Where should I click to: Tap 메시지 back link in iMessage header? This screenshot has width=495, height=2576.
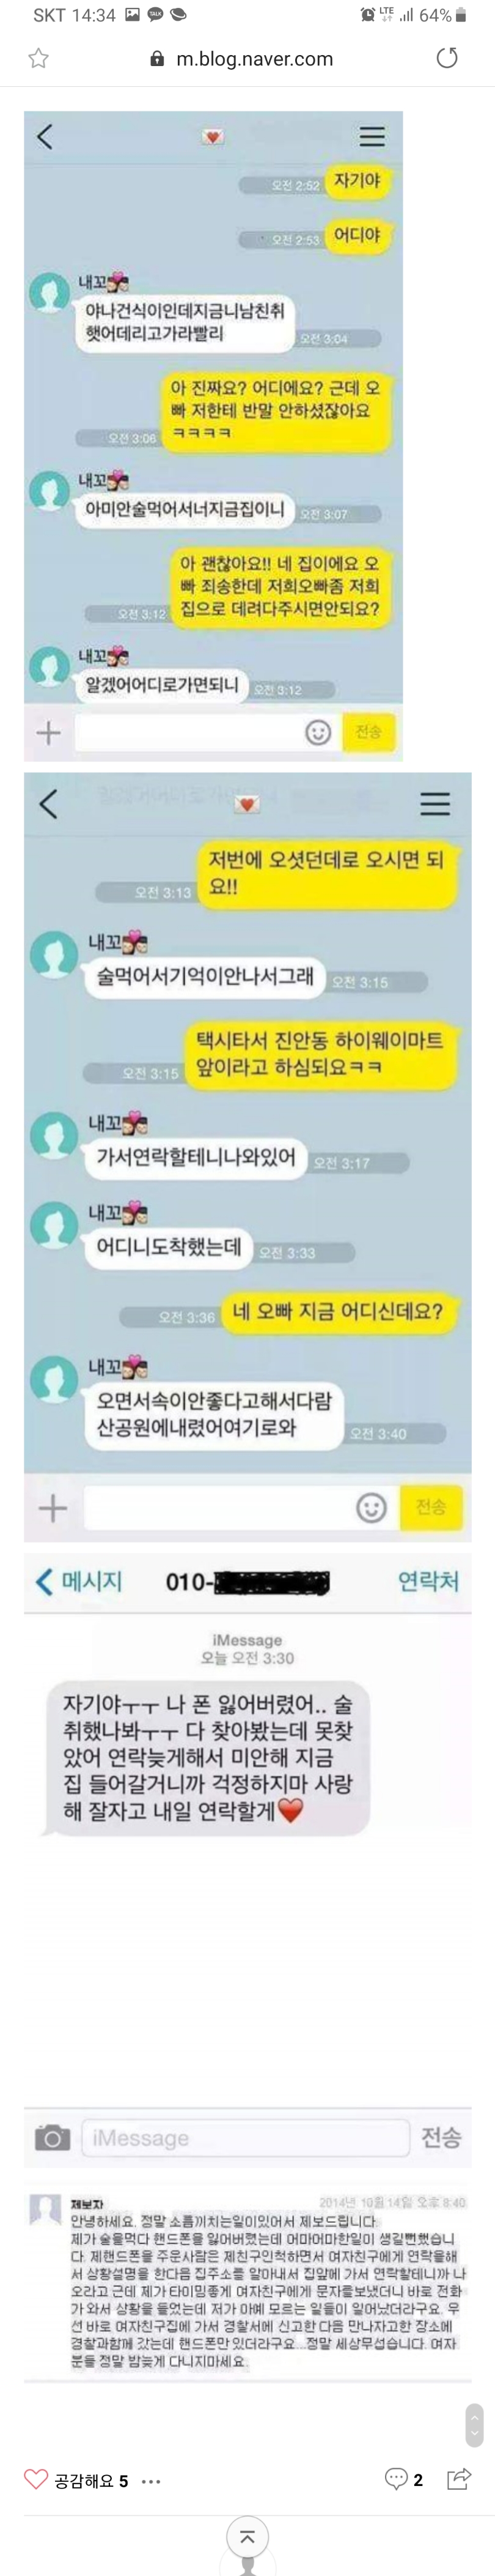click(79, 1581)
